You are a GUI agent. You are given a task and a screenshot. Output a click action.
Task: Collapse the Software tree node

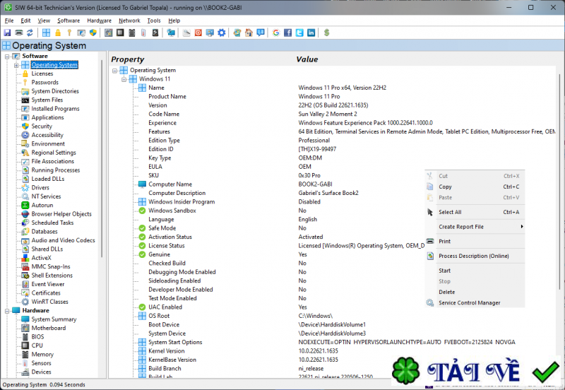coord(7,56)
